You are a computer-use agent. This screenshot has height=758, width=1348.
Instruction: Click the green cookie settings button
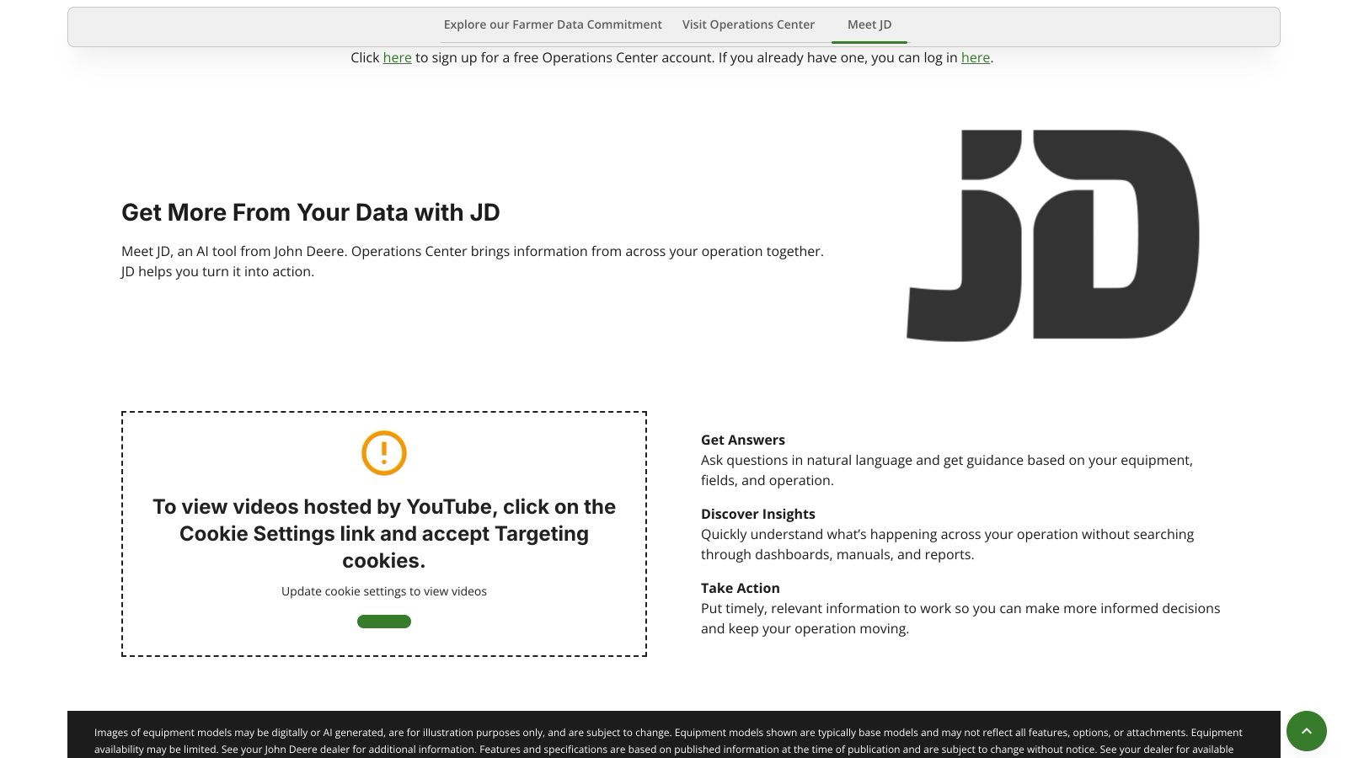coord(384,622)
